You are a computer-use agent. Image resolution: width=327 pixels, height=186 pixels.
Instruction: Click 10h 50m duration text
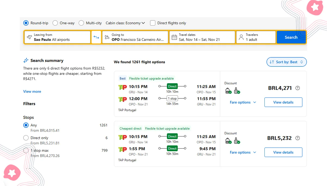[x=172, y=154]
